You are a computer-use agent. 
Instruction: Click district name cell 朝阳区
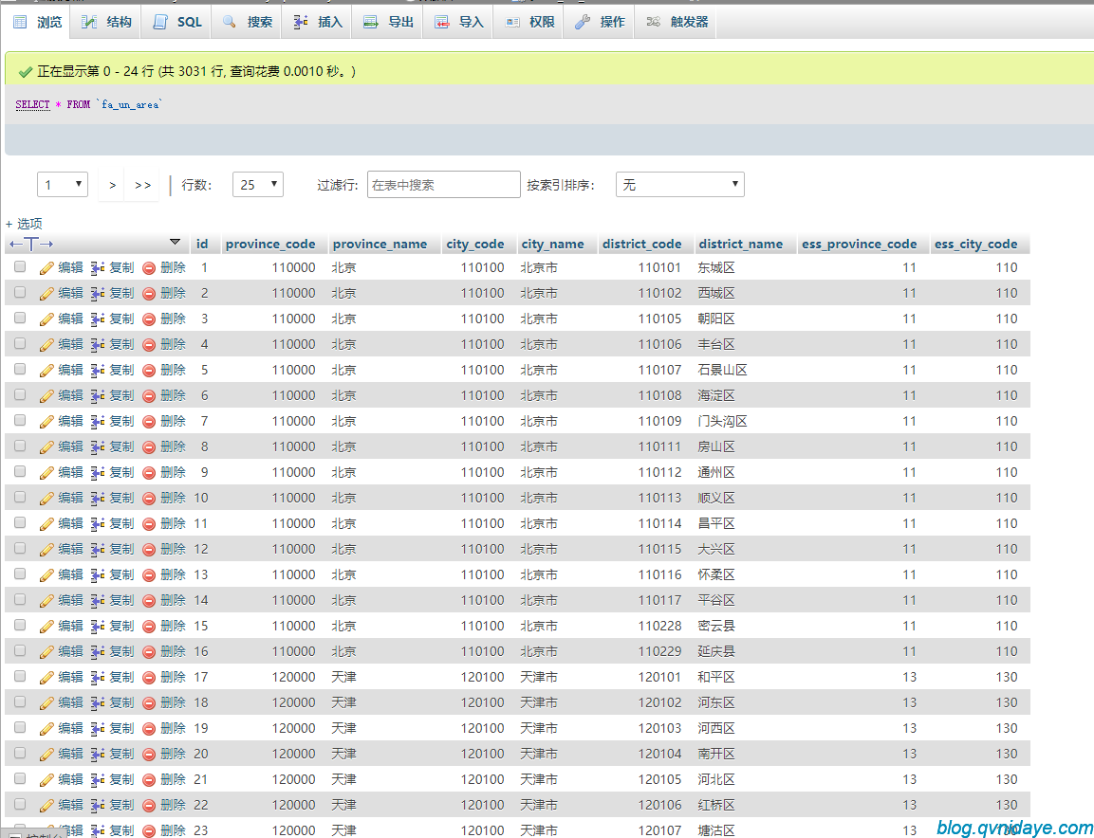click(715, 319)
